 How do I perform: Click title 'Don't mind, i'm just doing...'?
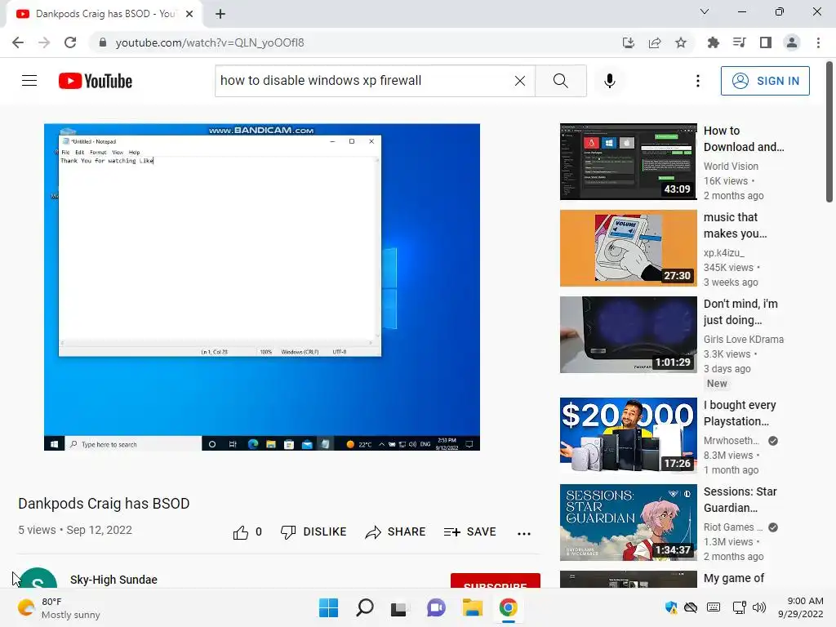[740, 311]
